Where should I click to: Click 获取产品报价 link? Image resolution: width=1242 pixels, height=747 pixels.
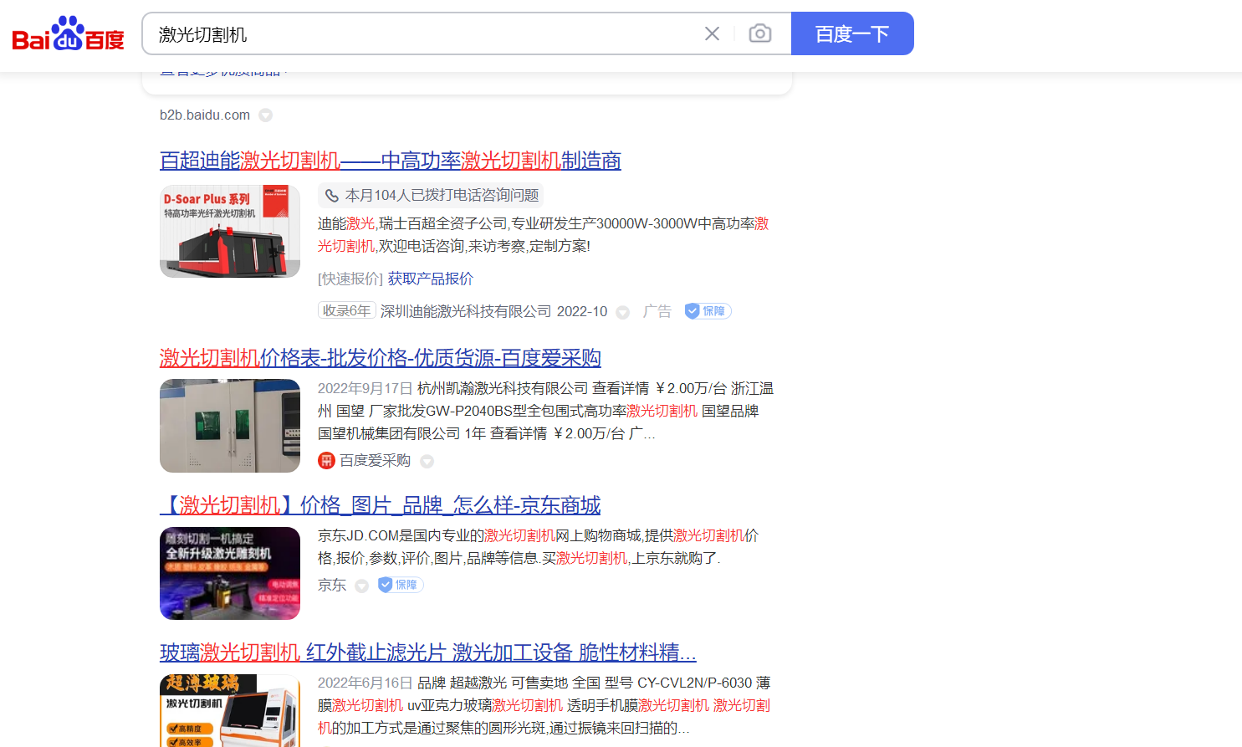(x=430, y=279)
